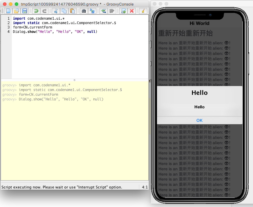Undo the last edit via the green arrow
253x207 pixels.
(x=36, y=11)
